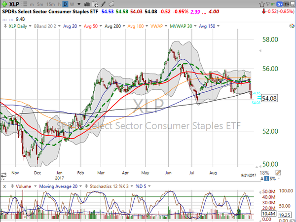Open the MVWAP 30 dropdown arrow
296x222 pixels.
[x=195, y=26]
